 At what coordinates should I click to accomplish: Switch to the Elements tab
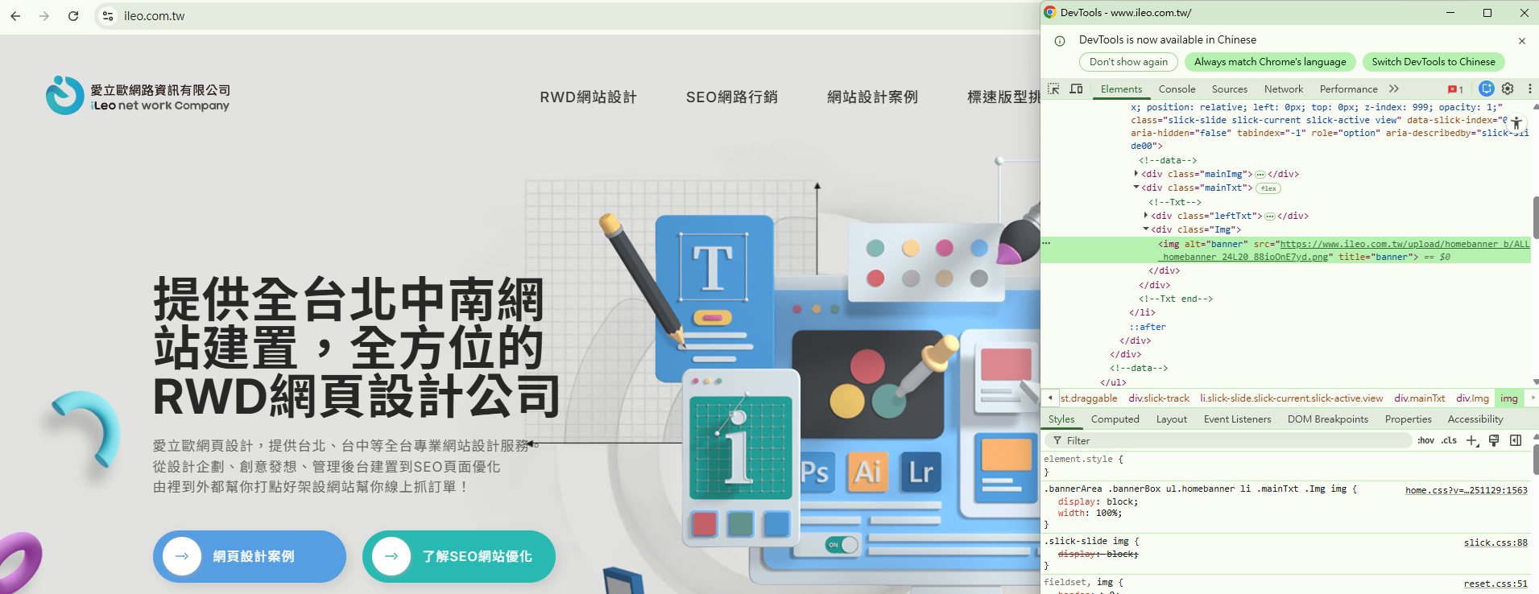pyautogui.click(x=1121, y=89)
